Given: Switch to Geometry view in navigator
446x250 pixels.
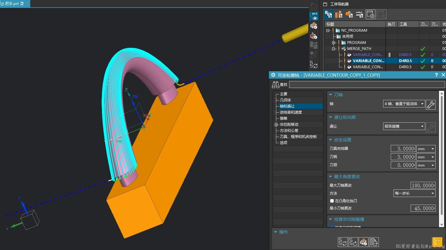Looking at the screenshot, I should pos(349,14).
